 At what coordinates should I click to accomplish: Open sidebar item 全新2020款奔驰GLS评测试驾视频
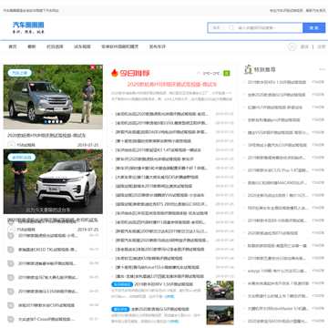coord(276,95)
